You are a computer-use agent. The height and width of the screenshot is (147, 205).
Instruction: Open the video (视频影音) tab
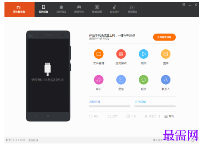point(132,9)
